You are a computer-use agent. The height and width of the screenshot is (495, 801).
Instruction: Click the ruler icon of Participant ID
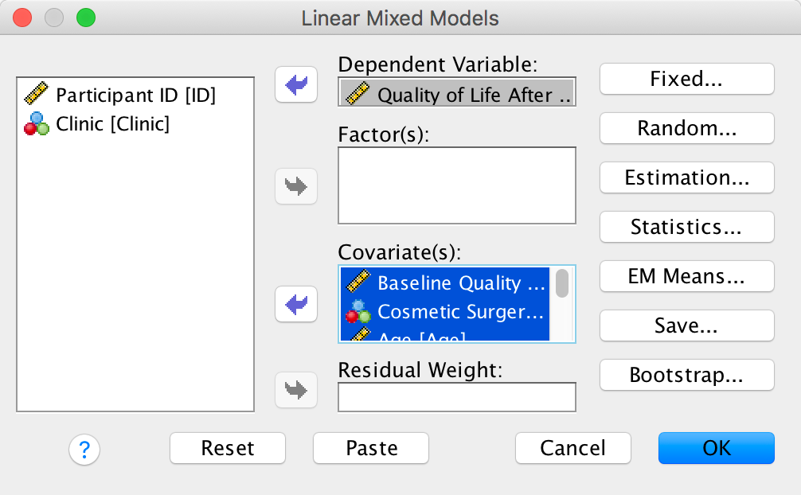click(37, 95)
